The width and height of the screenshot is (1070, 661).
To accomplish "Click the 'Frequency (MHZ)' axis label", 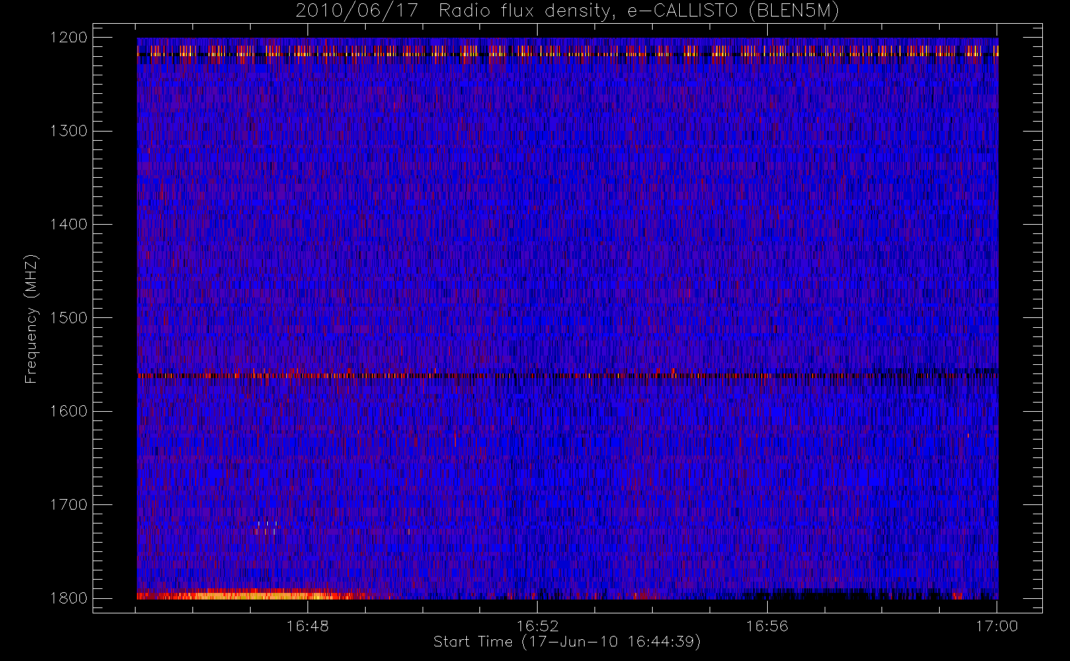I will coord(30,319).
